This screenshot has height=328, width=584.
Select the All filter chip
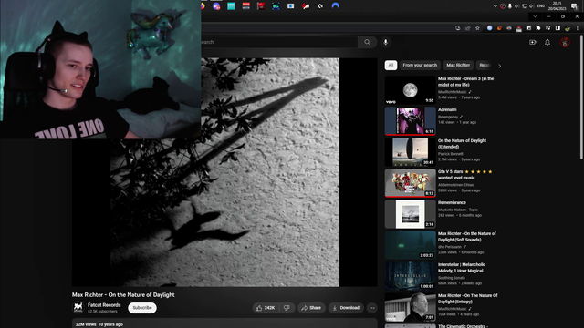pyautogui.click(x=391, y=65)
